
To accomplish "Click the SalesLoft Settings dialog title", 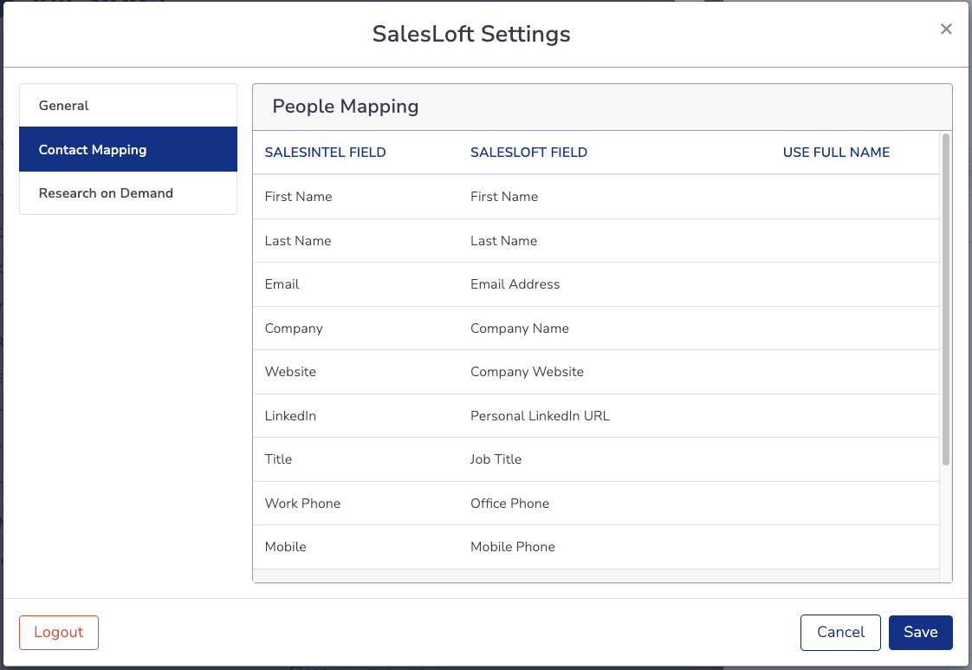I will [471, 34].
